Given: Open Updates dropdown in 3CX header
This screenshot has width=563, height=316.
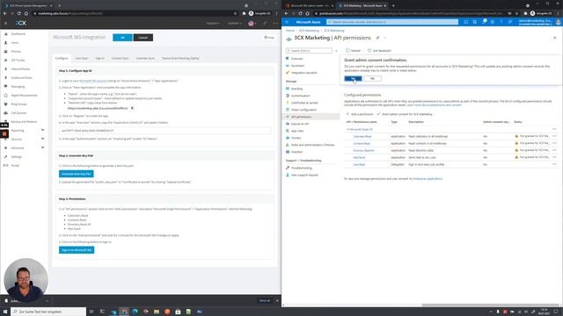Looking at the screenshot, I should (x=235, y=24).
